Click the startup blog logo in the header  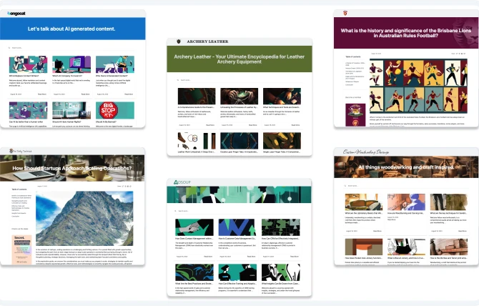[21, 151]
